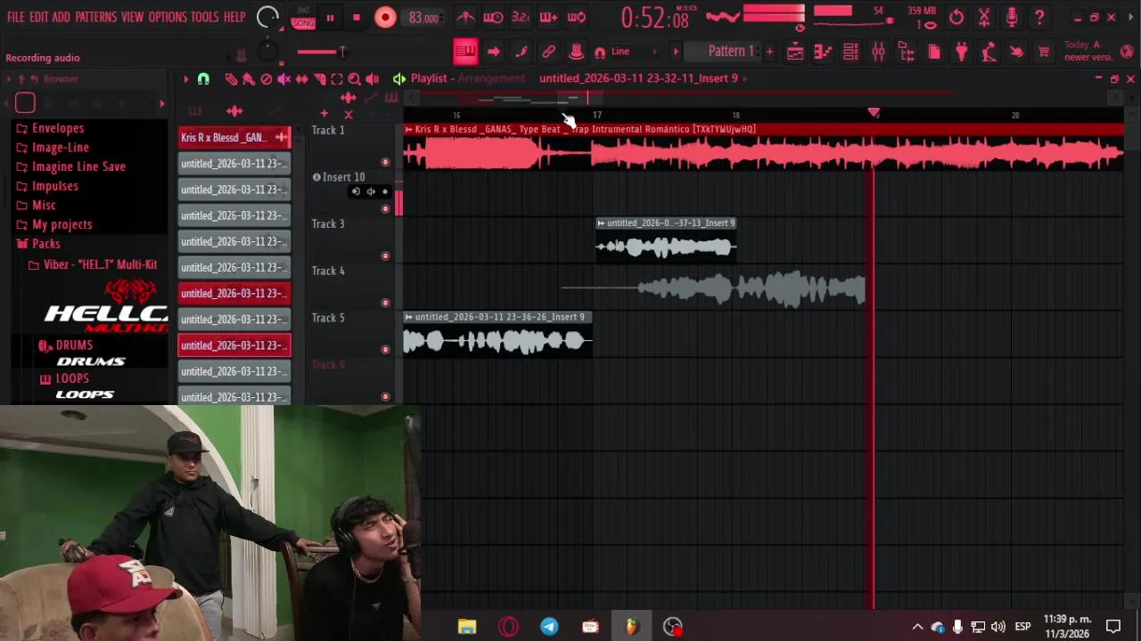Mute Track 5 with its red dot

[385, 350]
